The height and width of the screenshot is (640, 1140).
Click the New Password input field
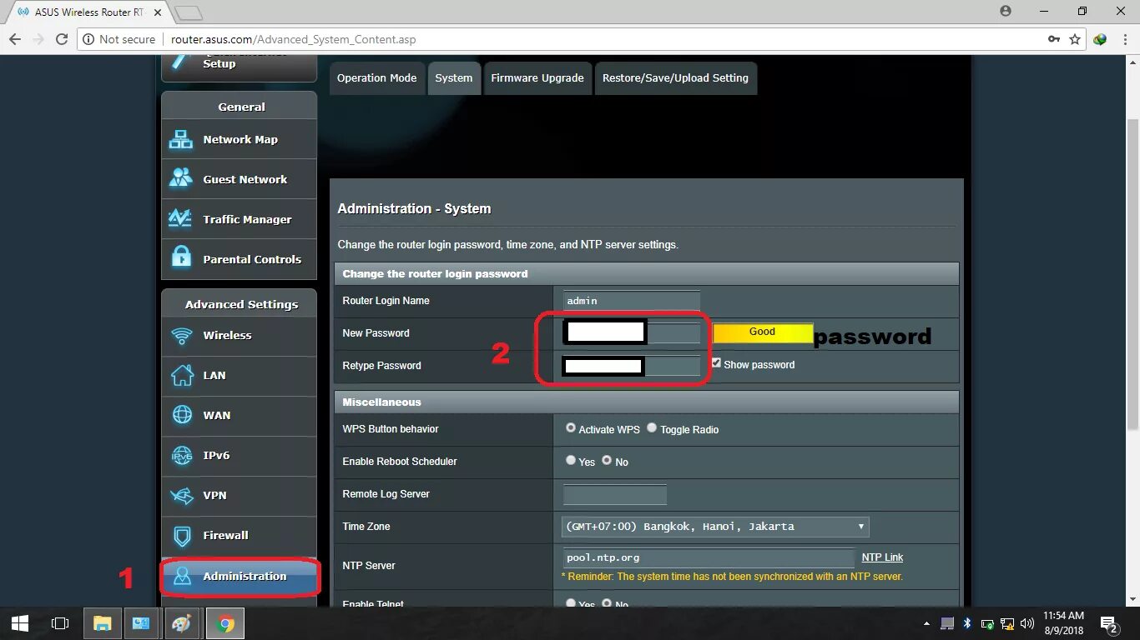coord(632,332)
